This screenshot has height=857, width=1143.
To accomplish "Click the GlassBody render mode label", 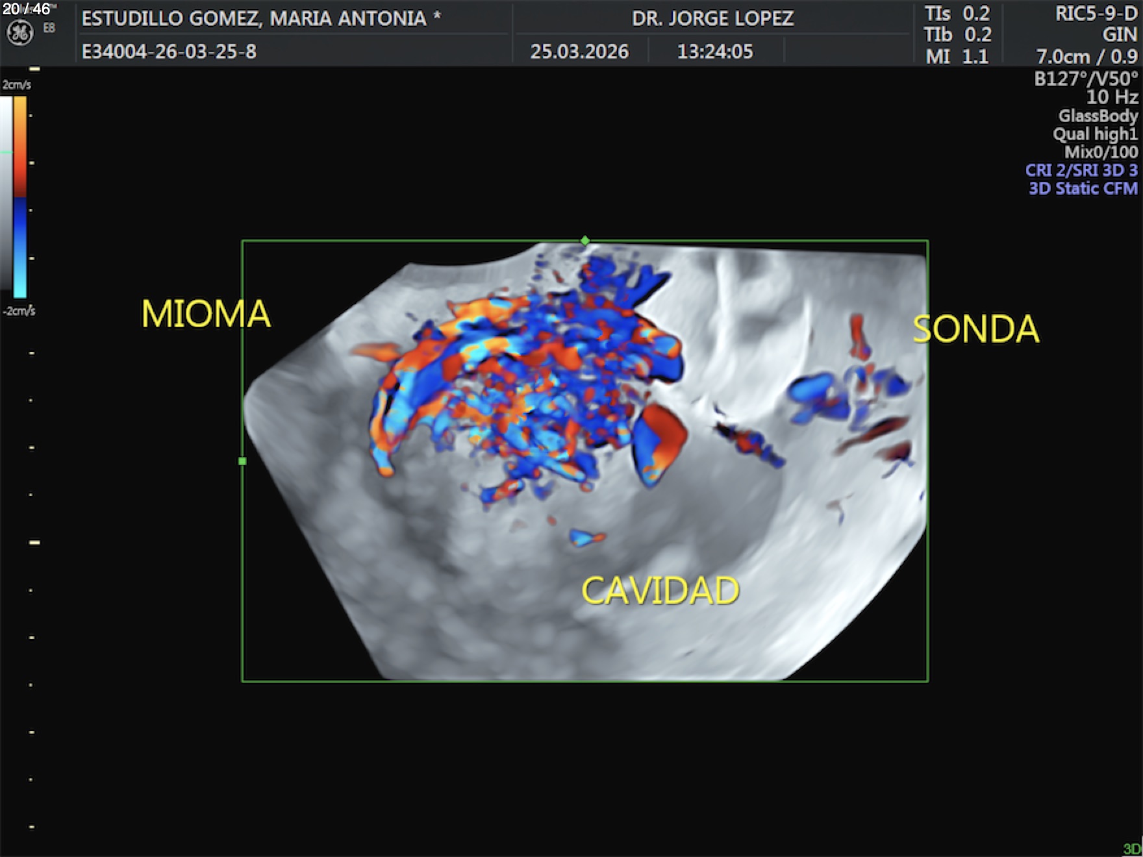I will (1098, 116).
